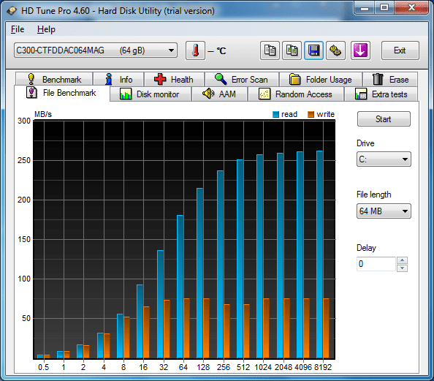
Task: Save screenshot with floppy disk icon
Action: [x=313, y=50]
